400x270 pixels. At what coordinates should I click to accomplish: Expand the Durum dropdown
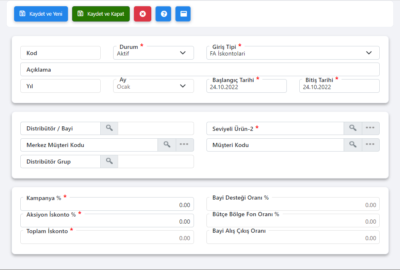pos(182,53)
